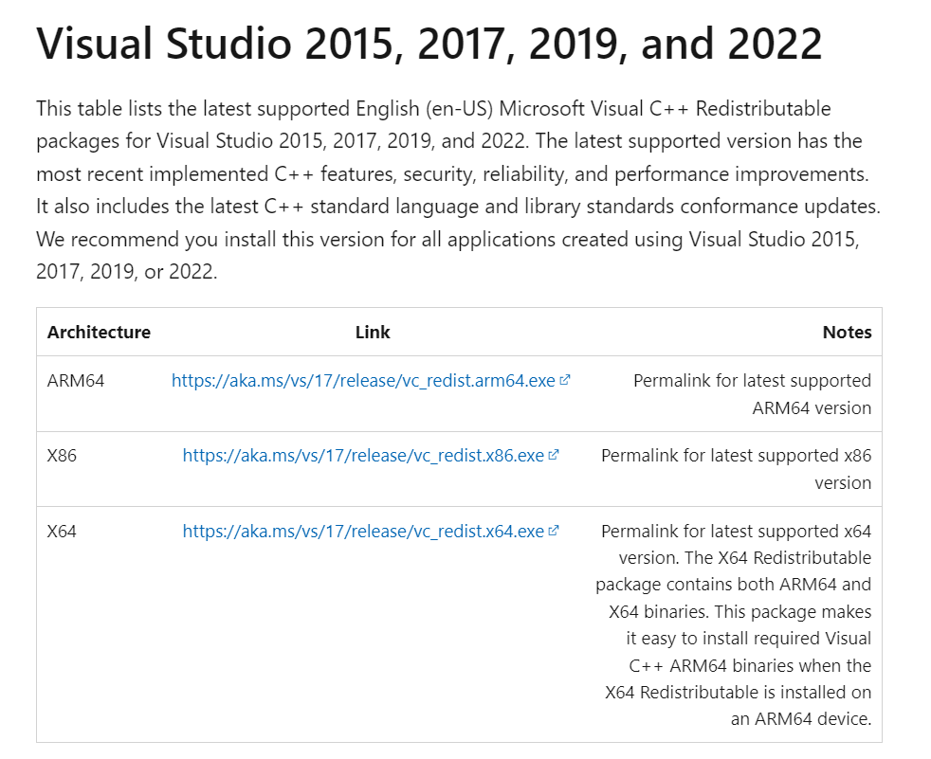
Task: Select the X64 architecture cell
Action: click(x=62, y=532)
